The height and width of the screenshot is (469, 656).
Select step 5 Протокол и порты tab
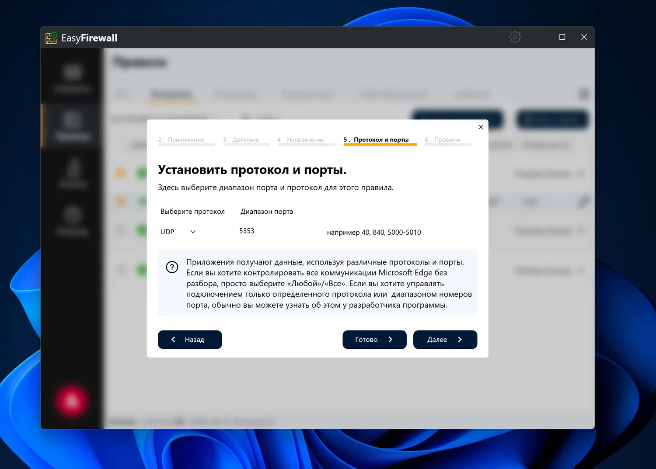coord(380,140)
